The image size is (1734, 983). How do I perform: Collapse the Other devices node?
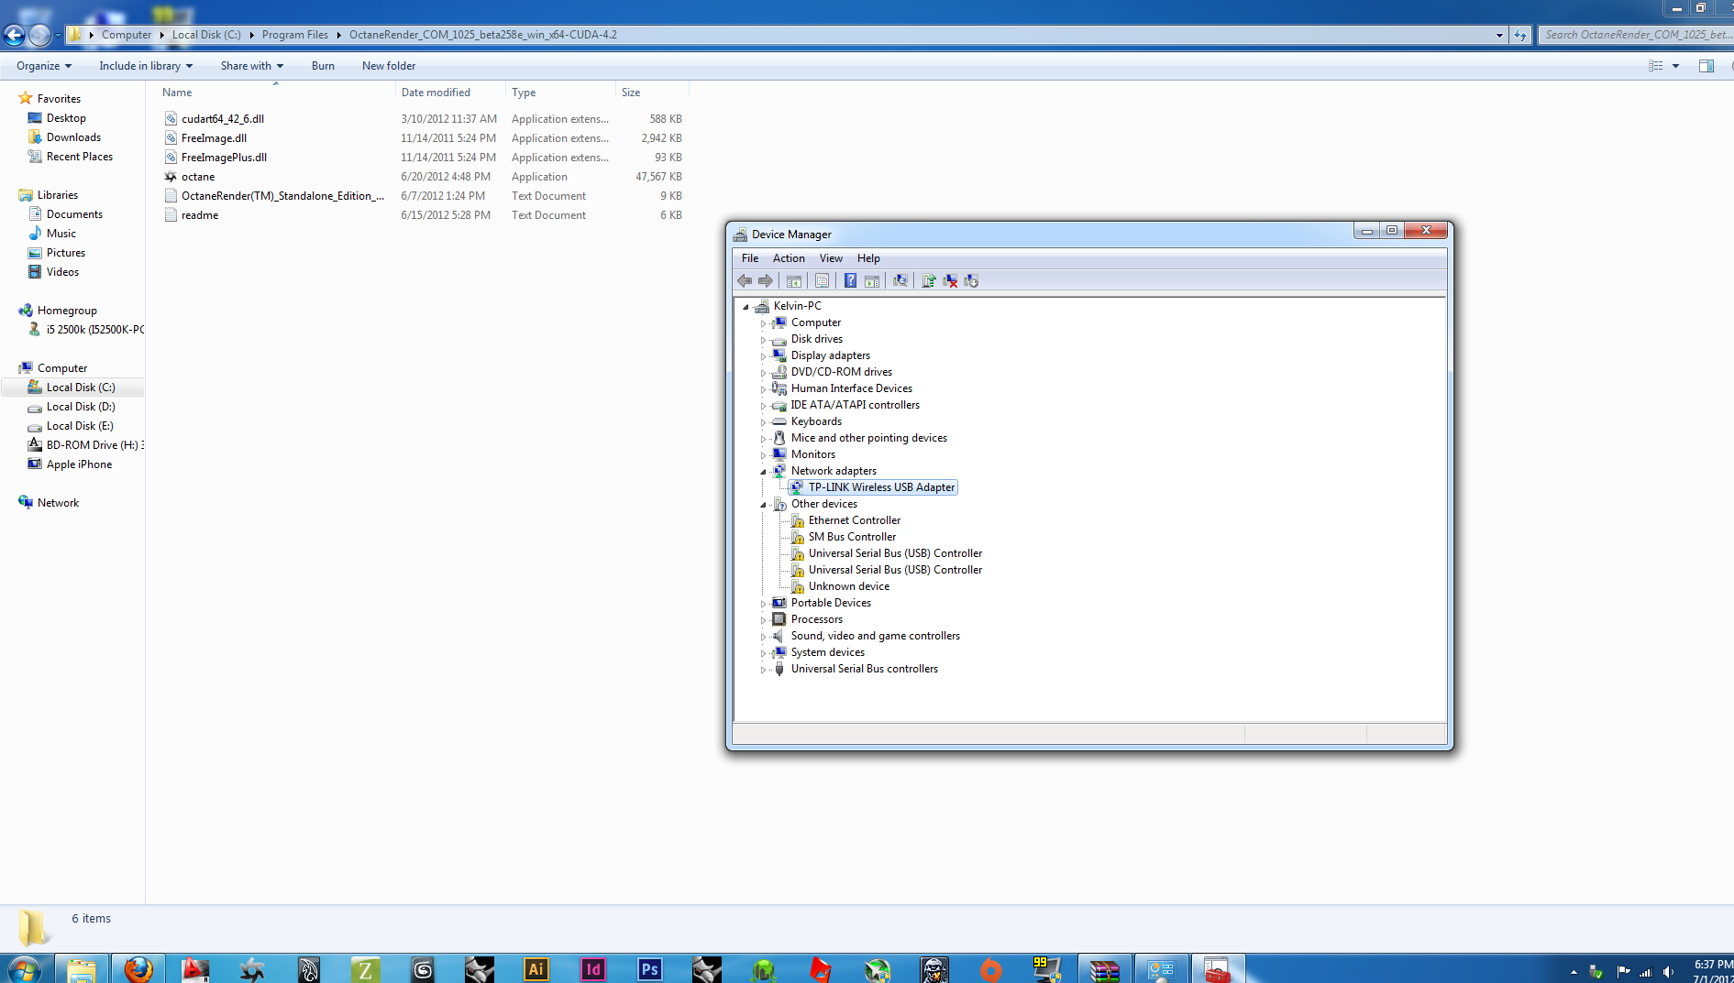click(x=763, y=505)
